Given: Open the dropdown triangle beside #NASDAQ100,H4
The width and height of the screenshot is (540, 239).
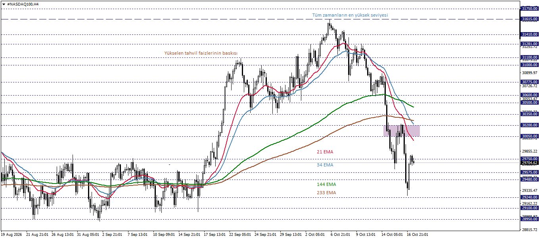Looking at the screenshot, I should pos(4,4).
